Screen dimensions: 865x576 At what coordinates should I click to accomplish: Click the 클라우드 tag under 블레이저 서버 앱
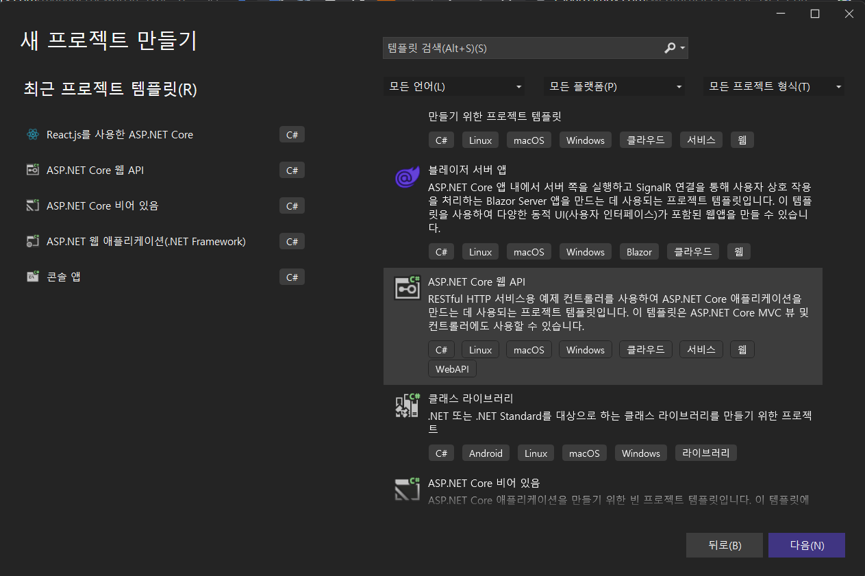(693, 252)
